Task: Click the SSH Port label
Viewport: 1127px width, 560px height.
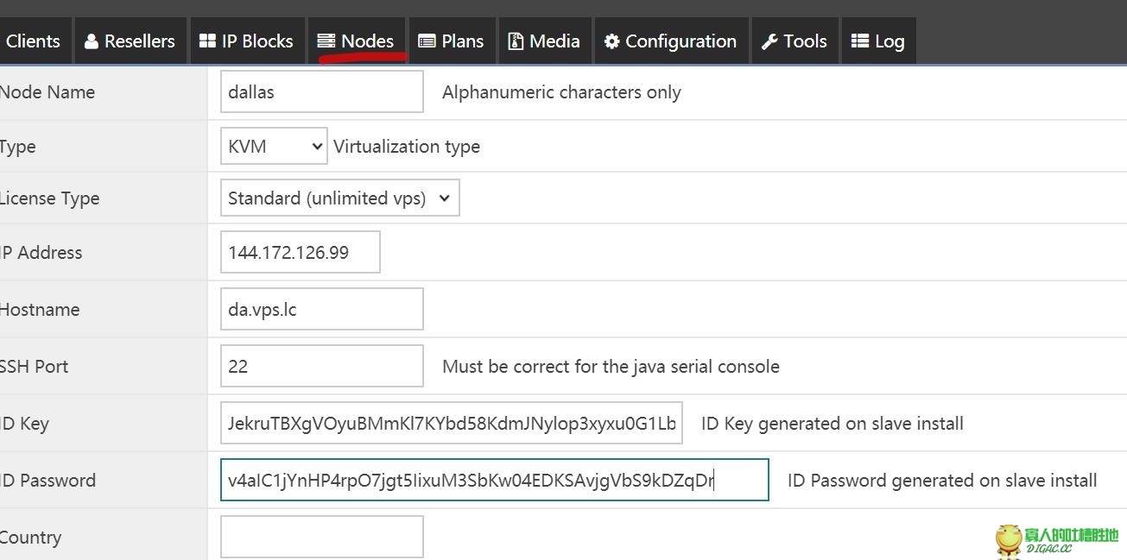Action: (35, 367)
